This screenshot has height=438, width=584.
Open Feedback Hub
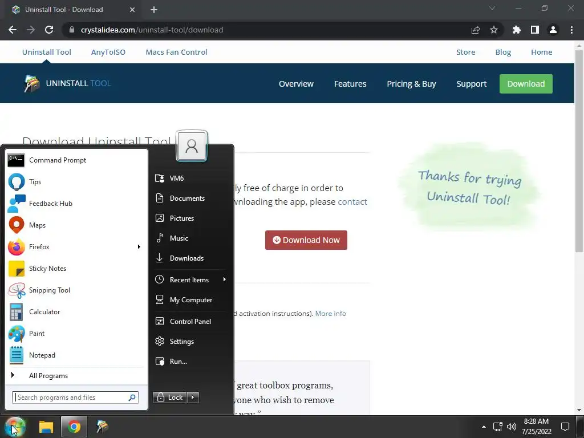point(76,204)
